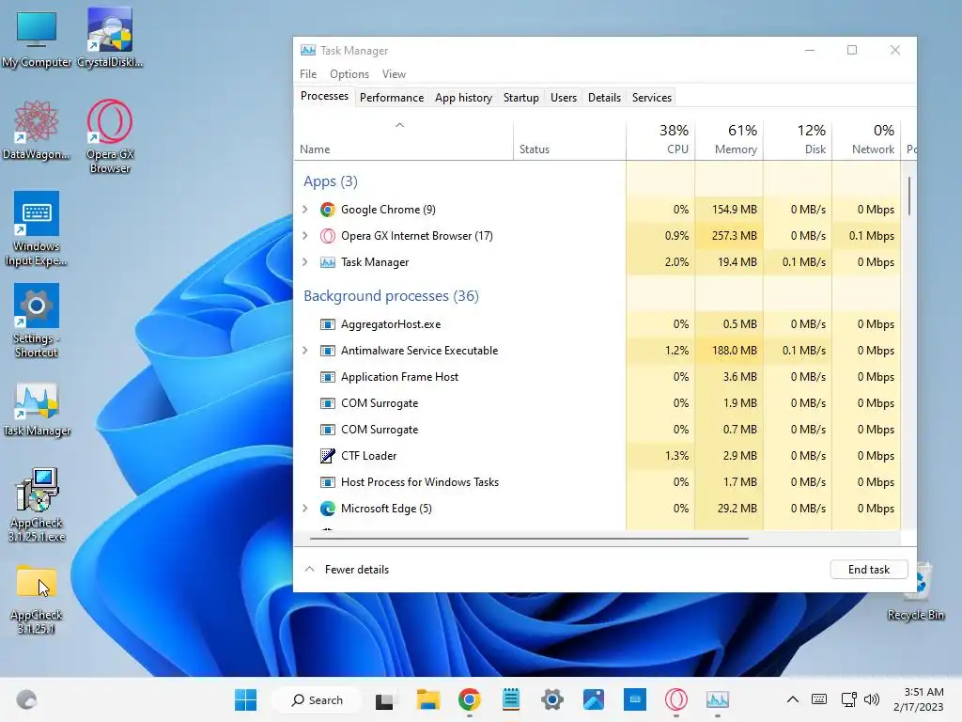Click the Task Manager taskbar icon
Viewport: 962px width, 722px height.
pyautogui.click(x=717, y=699)
